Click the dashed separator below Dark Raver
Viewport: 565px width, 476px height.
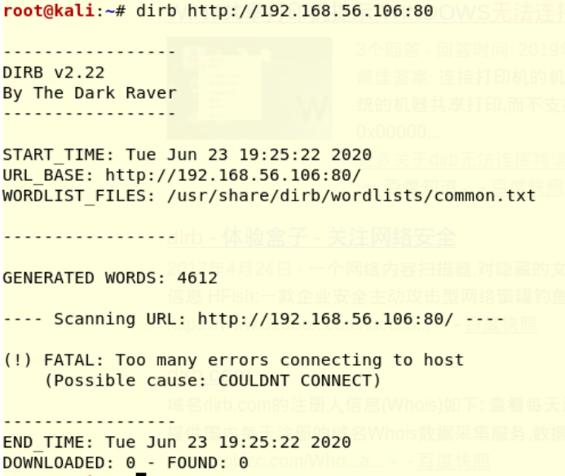(89, 114)
